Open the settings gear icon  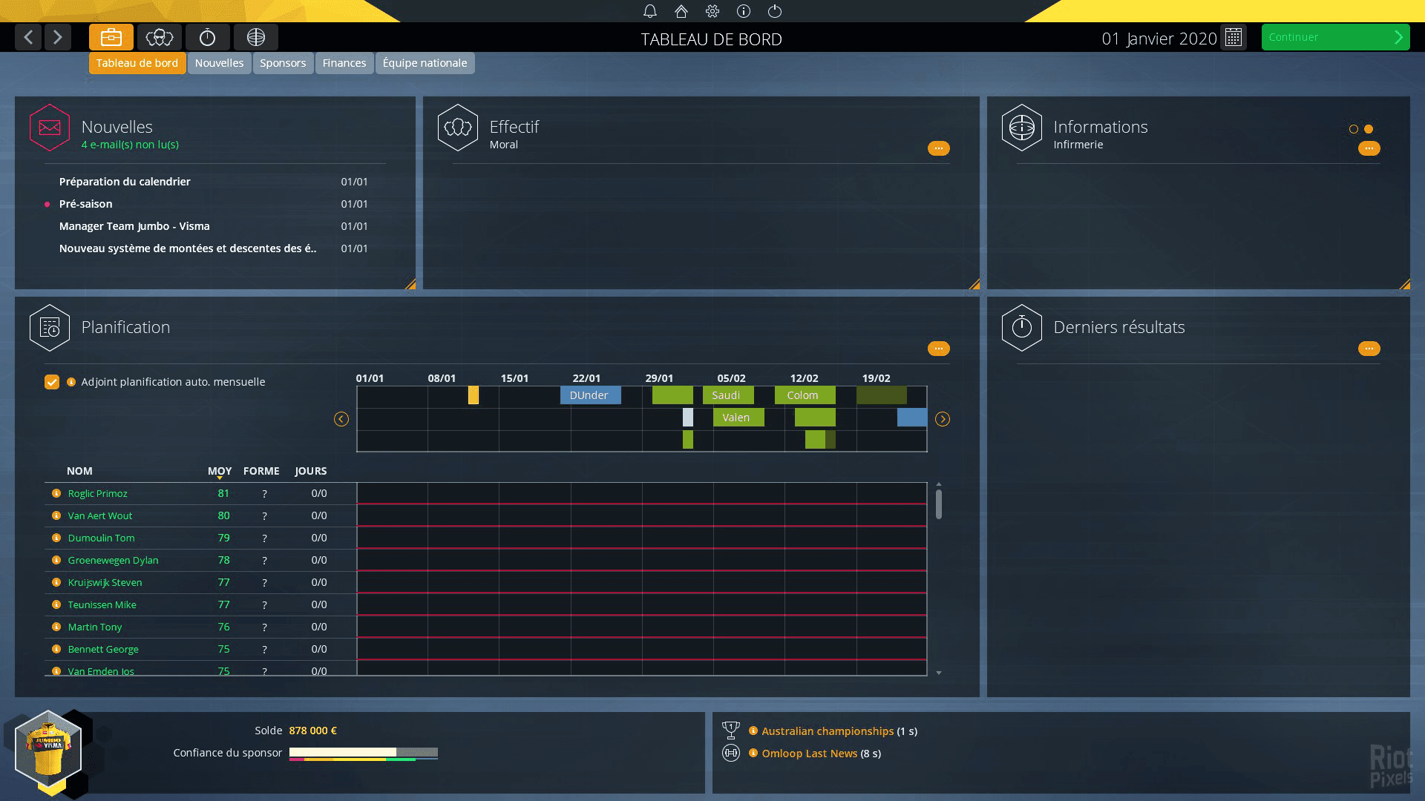click(x=711, y=11)
